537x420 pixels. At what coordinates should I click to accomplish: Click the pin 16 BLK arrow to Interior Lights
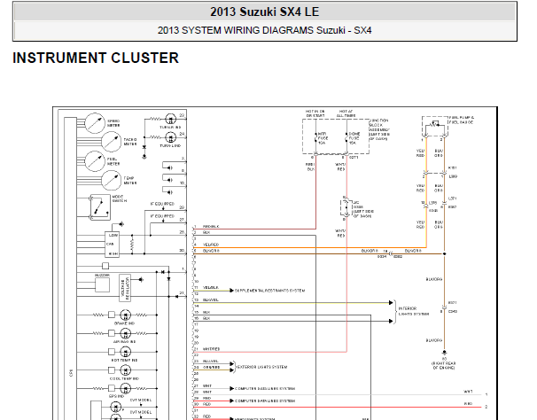pyautogui.click(x=391, y=321)
